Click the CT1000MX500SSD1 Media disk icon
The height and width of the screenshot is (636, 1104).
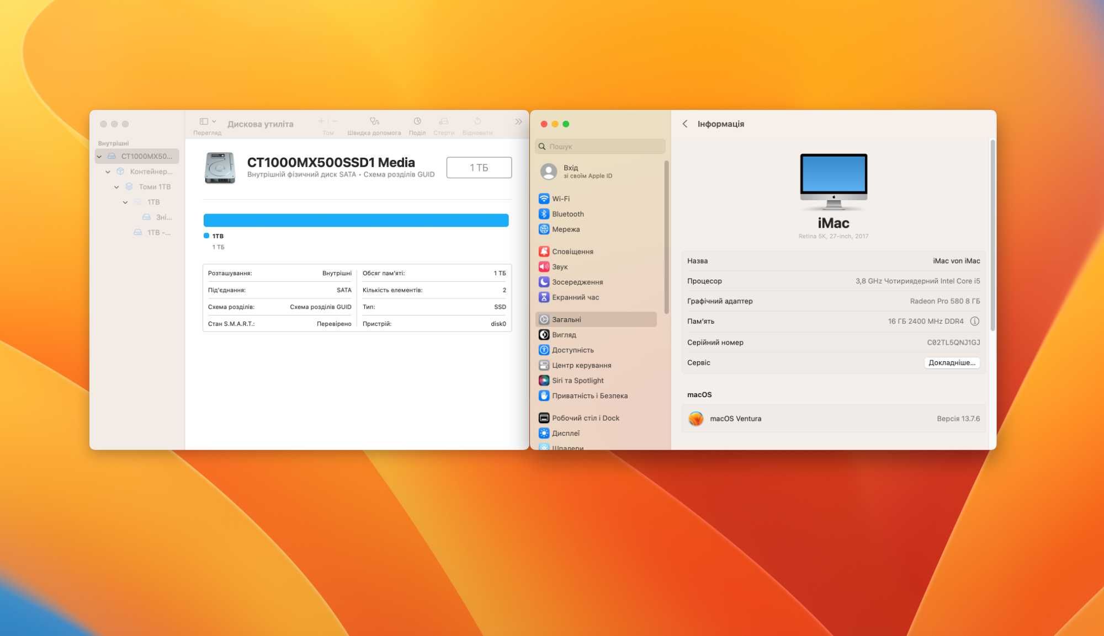pyautogui.click(x=220, y=168)
